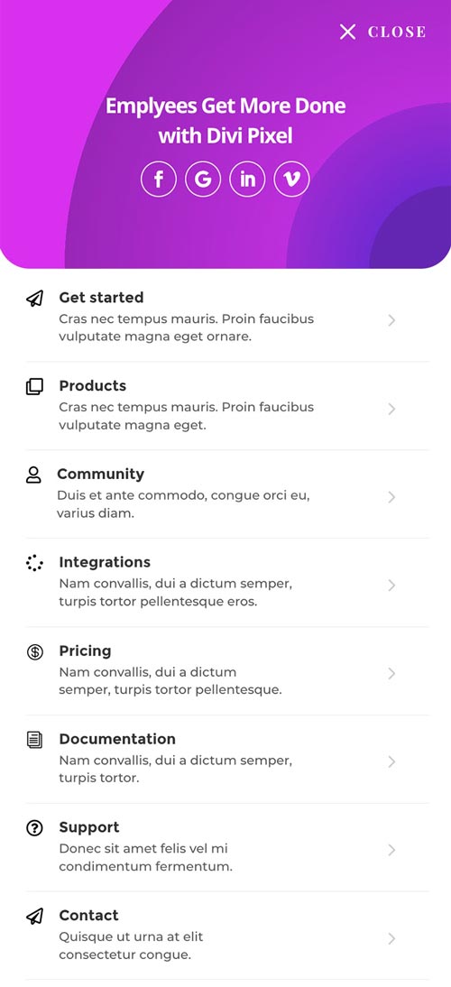The image size is (451, 987).
Task: Click the question mark Support icon
Action: pos(34,827)
